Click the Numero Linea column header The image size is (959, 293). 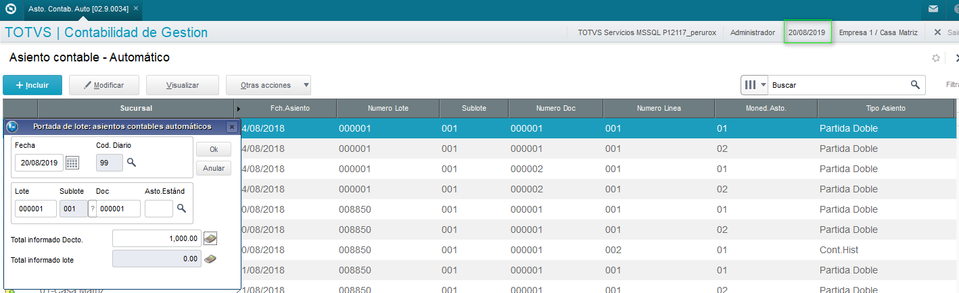[x=659, y=108]
